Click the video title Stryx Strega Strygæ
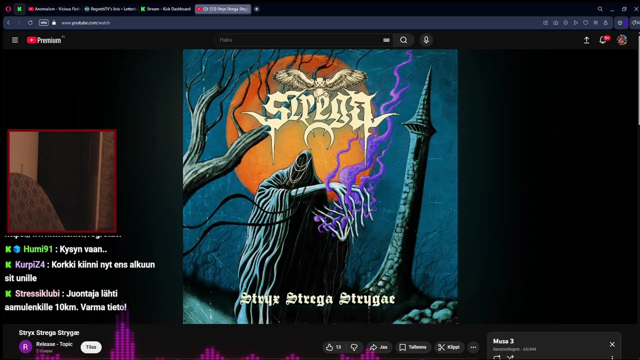Screen dimensions: 640x360 point(49,332)
